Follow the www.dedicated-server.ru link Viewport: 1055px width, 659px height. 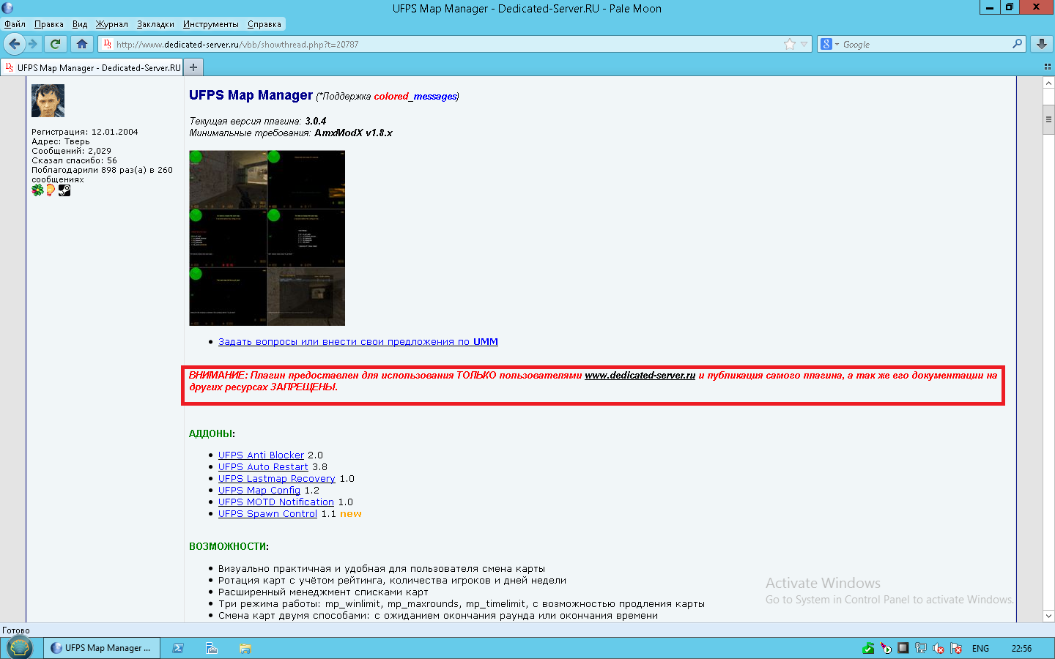click(640, 375)
